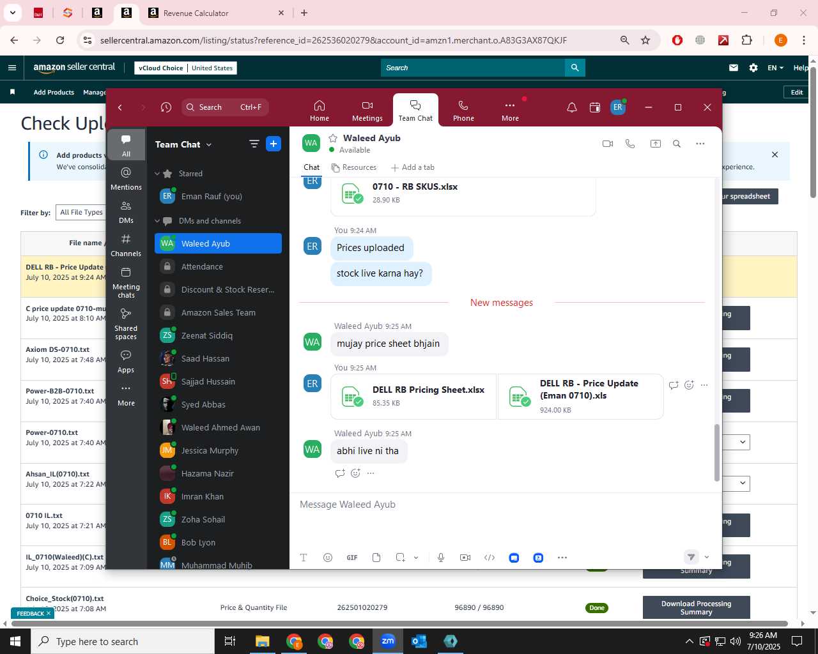Image resolution: width=818 pixels, height=654 pixels.
Task: Click the share screen icon in chat header
Action: (656, 144)
